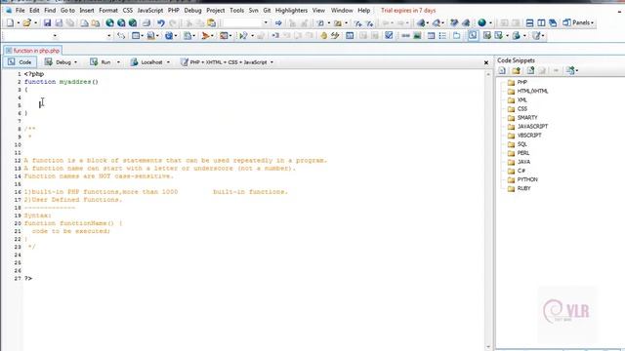
Task: Click the editor scrollbar down arrow
Action: point(488,347)
